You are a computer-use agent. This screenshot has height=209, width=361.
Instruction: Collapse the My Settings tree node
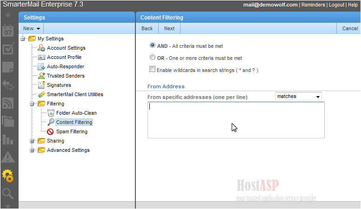pyautogui.click(x=22, y=39)
